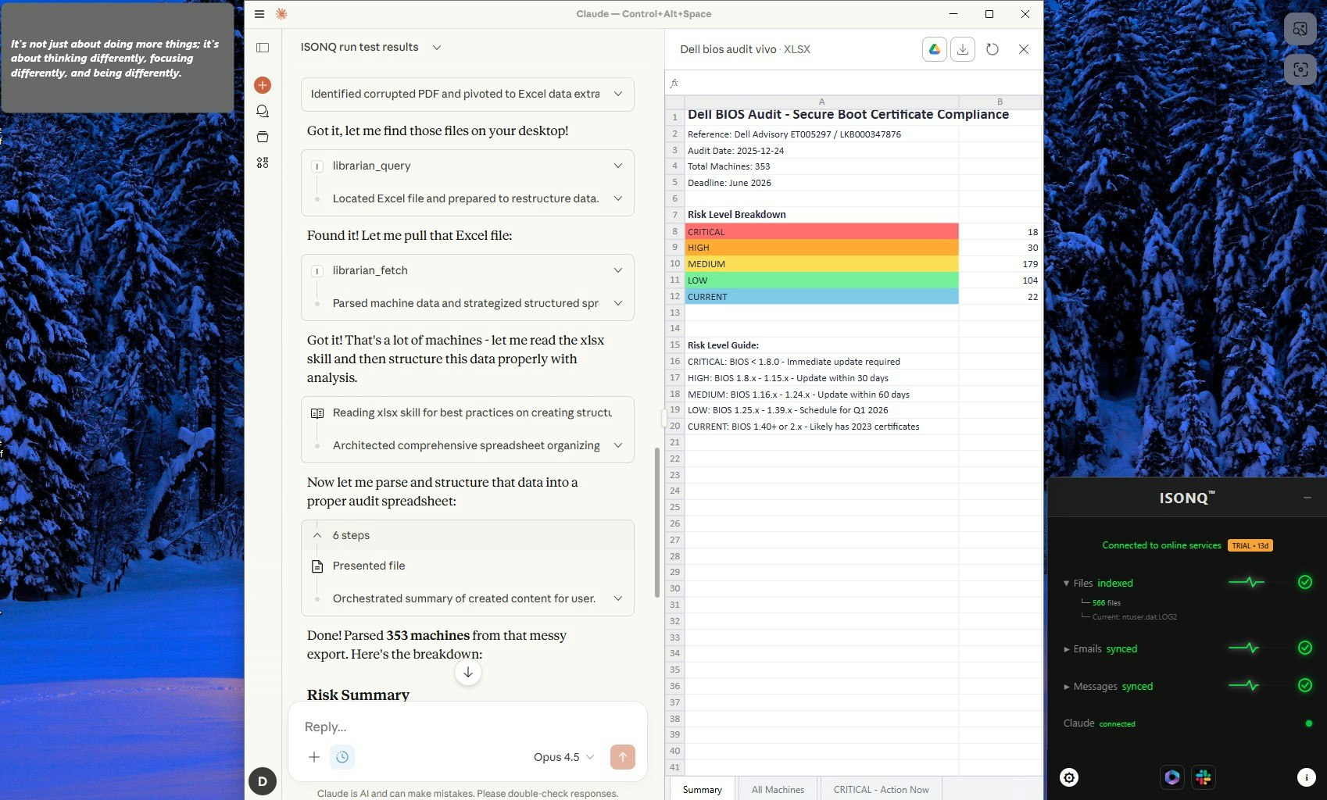Collapse the Files indexed tree
Image resolution: width=1327 pixels, height=800 pixels.
coord(1066,584)
